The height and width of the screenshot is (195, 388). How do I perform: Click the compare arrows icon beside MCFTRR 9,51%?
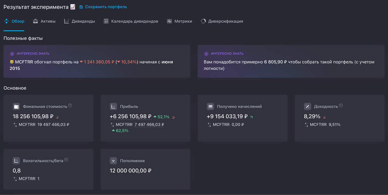(x=306, y=124)
